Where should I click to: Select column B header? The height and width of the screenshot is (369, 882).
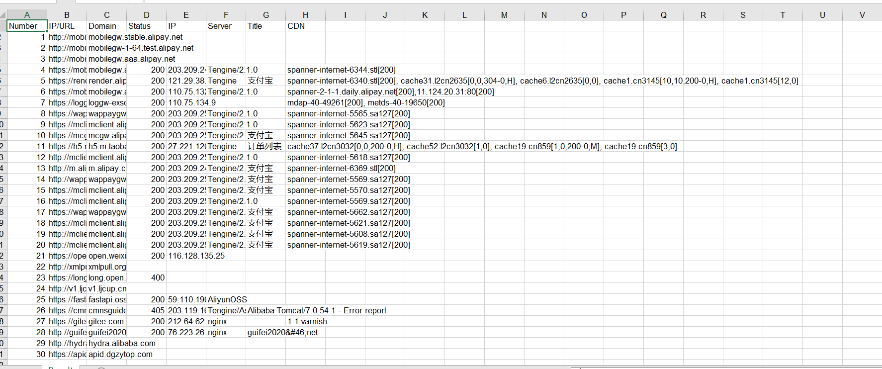pos(67,15)
